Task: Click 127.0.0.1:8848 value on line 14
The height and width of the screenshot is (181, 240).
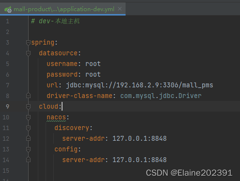Action: [x=140, y=160]
